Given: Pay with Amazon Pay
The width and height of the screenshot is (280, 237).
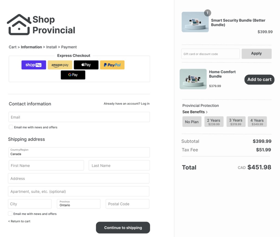Looking at the screenshot, I should click(60, 65).
